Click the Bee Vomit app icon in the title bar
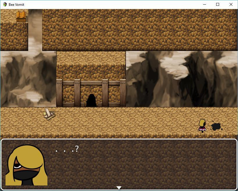This screenshot has width=238, height=191. 5,4
